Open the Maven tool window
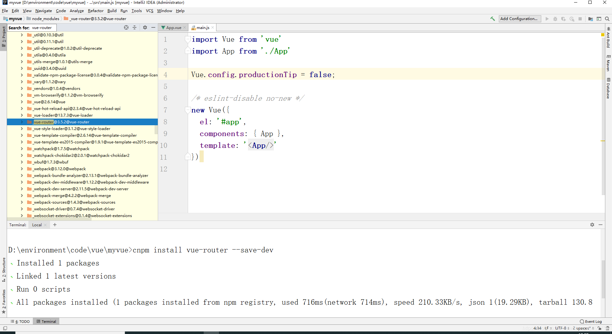The image size is (612, 334). click(x=608, y=63)
